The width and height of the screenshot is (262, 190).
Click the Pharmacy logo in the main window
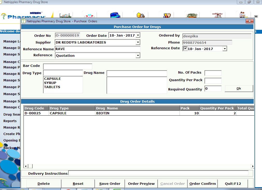click(23, 16)
